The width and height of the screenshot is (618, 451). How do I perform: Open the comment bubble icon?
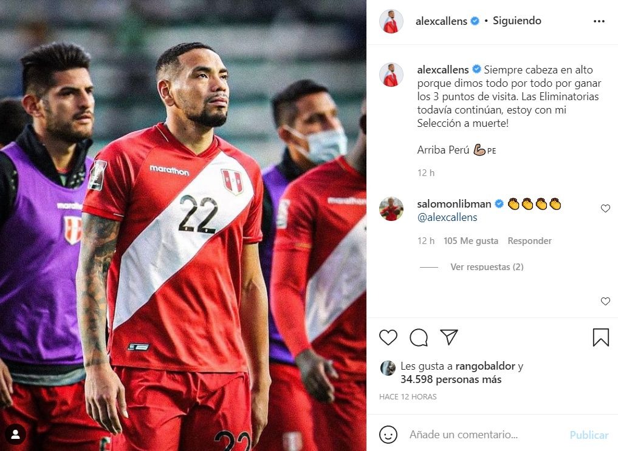[x=419, y=337]
